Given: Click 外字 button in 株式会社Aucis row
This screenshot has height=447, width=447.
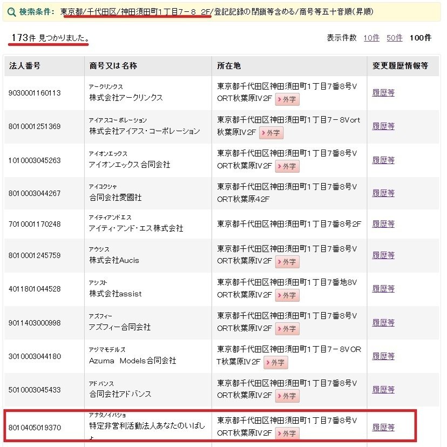Looking at the screenshot, I should (x=287, y=262).
